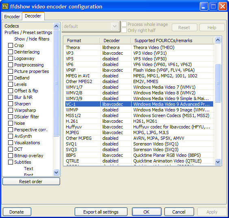Open decoder cell for VP6 row

(x=116, y=64)
